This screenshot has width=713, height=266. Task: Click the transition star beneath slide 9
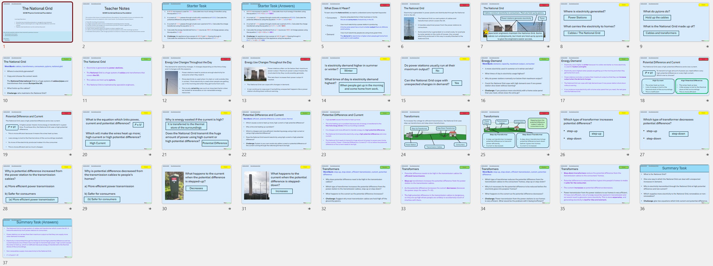[707, 47]
